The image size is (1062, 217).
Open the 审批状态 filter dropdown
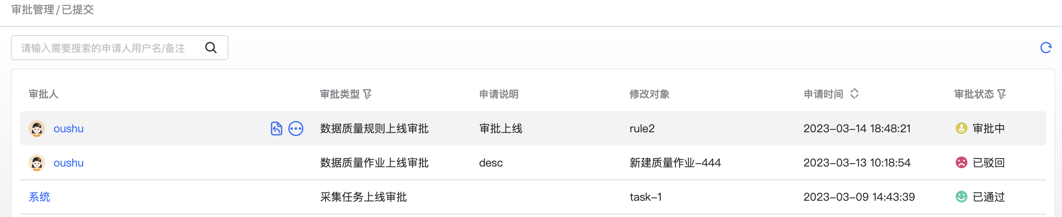click(1002, 94)
